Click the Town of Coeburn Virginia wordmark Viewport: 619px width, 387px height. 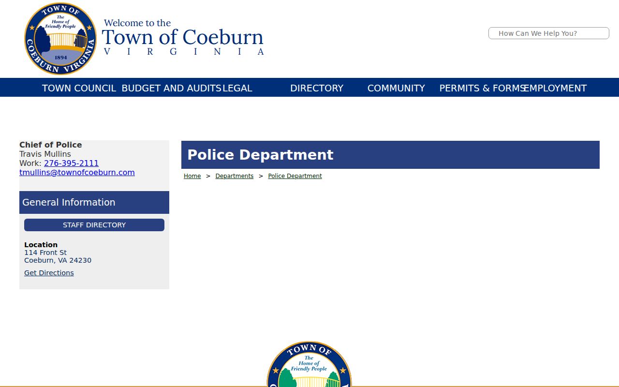coord(183,37)
